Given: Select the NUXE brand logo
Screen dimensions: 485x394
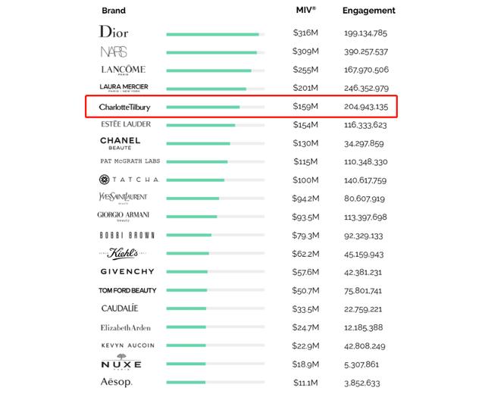Looking at the screenshot, I should (121, 363).
